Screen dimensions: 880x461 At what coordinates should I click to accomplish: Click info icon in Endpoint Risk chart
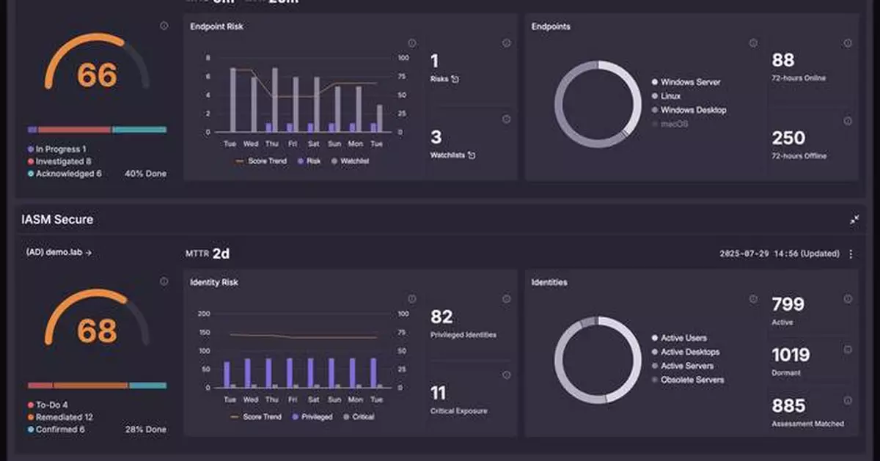(412, 43)
